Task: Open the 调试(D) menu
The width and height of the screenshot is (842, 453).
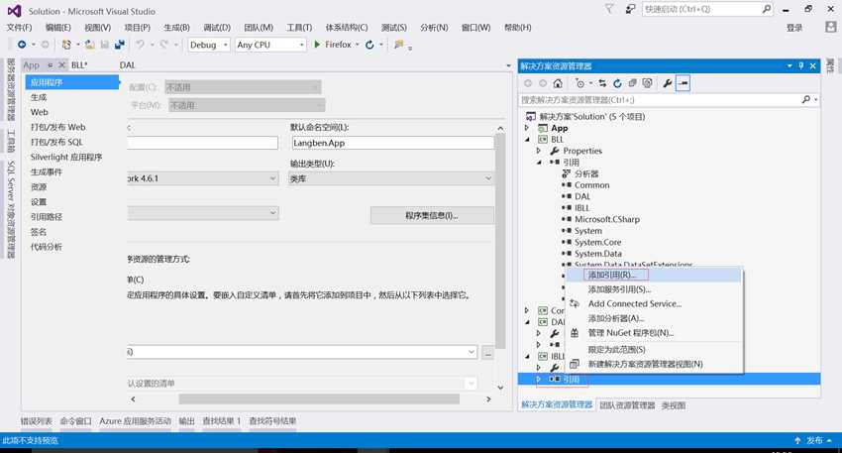Action: tap(217, 27)
